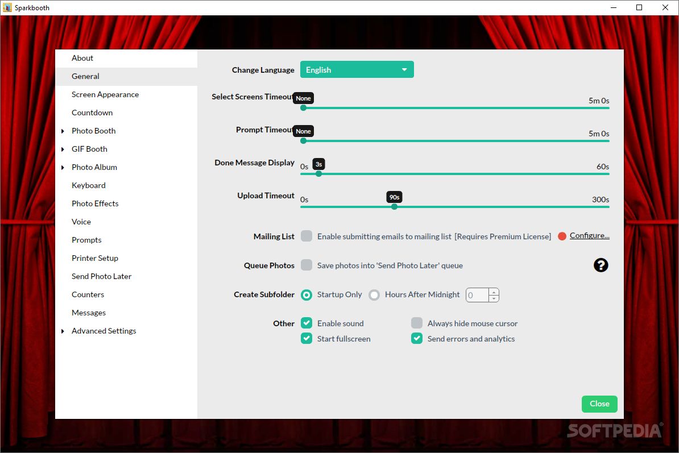Open the Configure... mailing list link
The width and height of the screenshot is (679, 453).
pyautogui.click(x=589, y=236)
